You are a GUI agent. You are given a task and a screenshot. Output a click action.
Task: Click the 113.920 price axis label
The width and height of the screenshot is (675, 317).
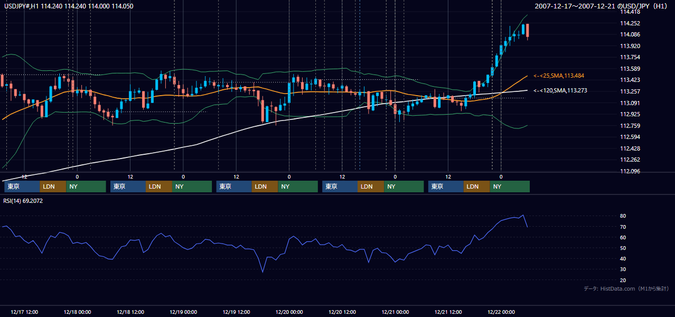coord(631,46)
